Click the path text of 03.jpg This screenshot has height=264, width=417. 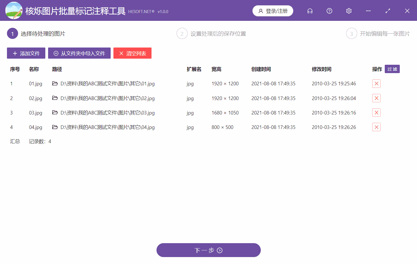pos(107,113)
